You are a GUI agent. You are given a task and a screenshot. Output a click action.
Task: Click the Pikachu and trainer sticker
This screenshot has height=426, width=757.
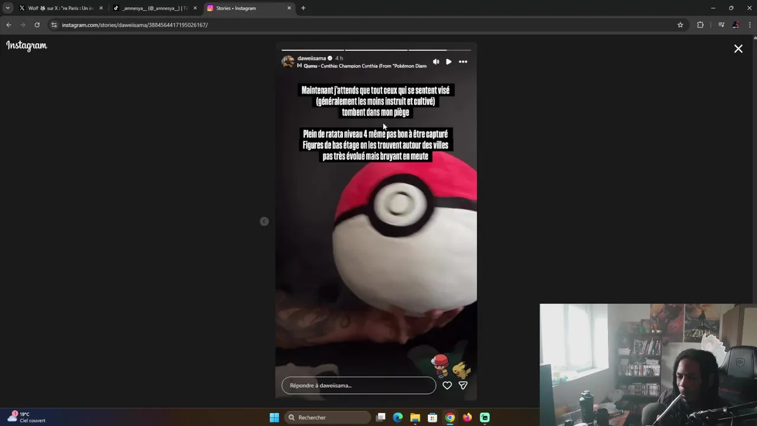coord(451,366)
